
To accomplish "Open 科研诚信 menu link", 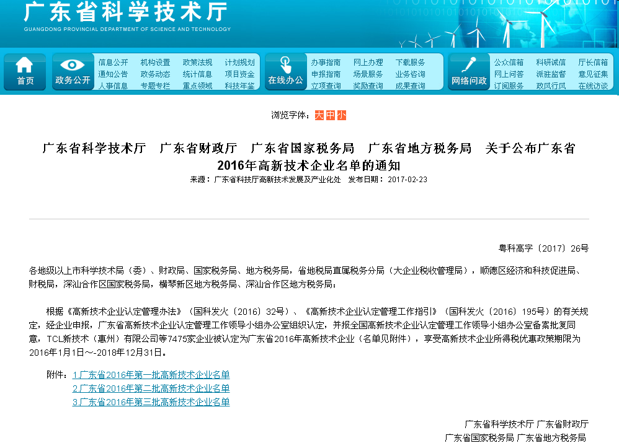I will pos(551,63).
